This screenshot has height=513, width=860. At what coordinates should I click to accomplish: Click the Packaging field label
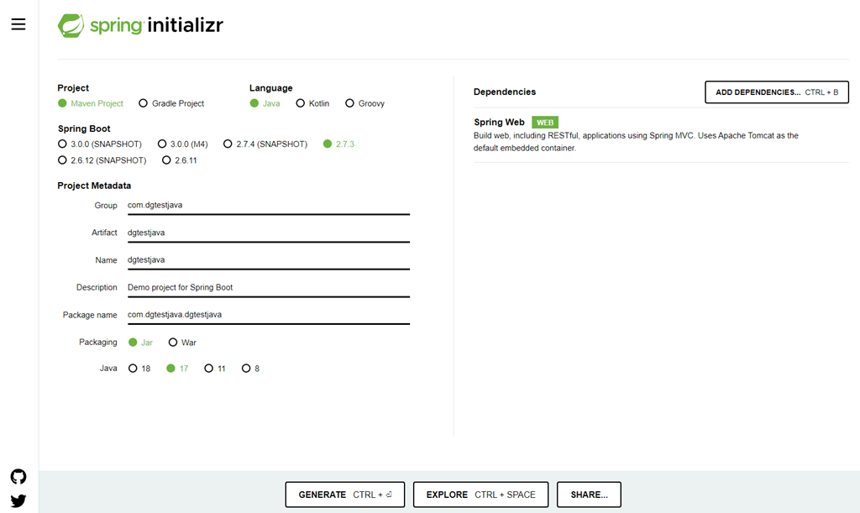point(98,342)
